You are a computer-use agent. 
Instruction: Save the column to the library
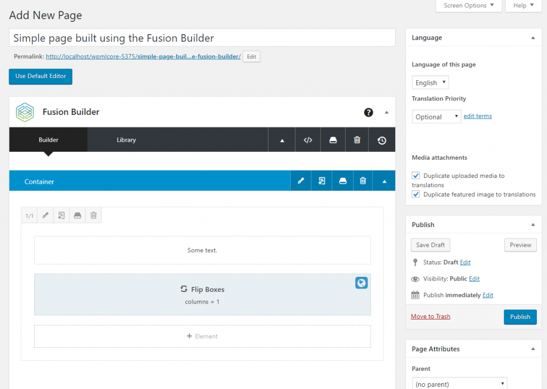tap(77, 216)
